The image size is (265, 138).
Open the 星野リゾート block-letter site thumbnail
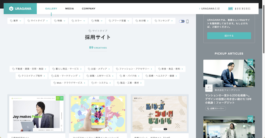[160, 114]
